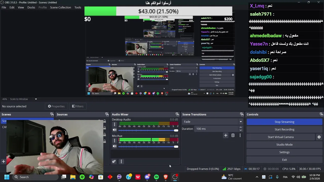This screenshot has width=324, height=182.
Task: Open the Tools menu
Action: pyautogui.click(x=78, y=7)
